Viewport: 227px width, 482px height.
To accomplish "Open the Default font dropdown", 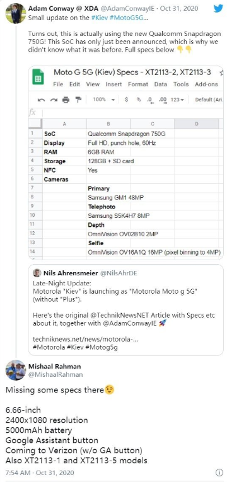I will tap(209, 100).
